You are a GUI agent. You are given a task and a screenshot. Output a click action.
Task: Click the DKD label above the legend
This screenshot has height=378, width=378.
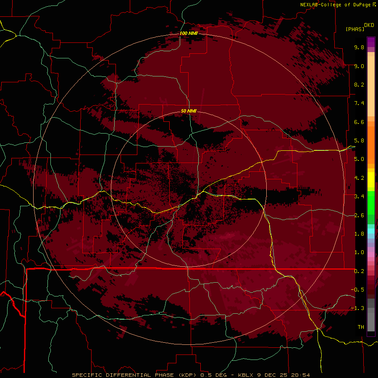coord(369,25)
